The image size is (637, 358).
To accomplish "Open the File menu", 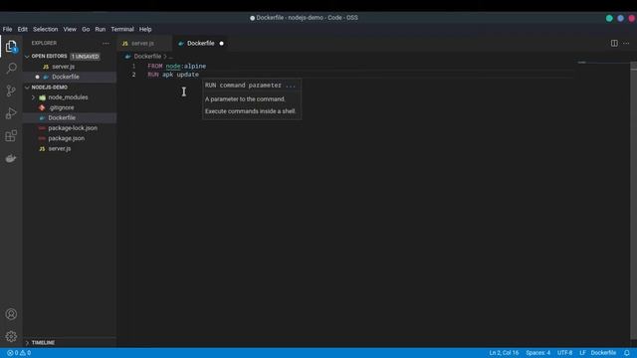I will 7,29.
